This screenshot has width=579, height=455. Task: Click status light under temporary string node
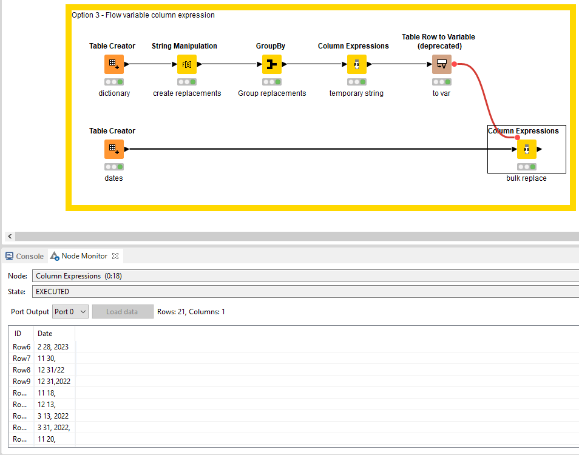pos(357,82)
